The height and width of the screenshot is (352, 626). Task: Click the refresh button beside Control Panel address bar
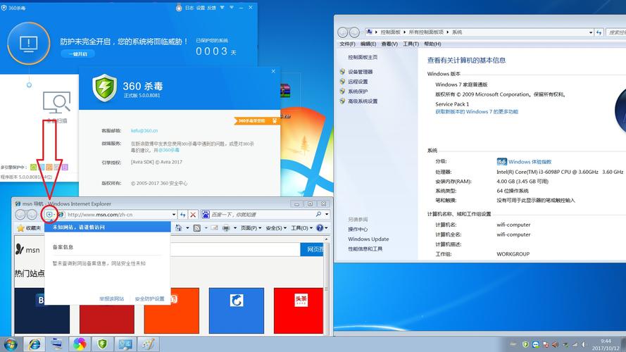click(x=599, y=32)
